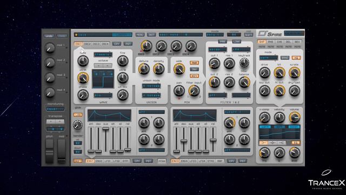
Task: Toggle the BAND button in the shaper
Action: [285, 58]
